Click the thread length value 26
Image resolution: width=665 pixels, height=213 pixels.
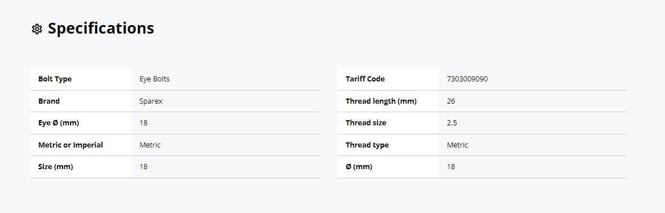tap(451, 101)
